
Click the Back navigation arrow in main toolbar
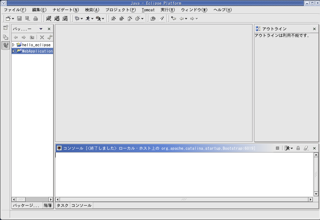coord(182,18)
